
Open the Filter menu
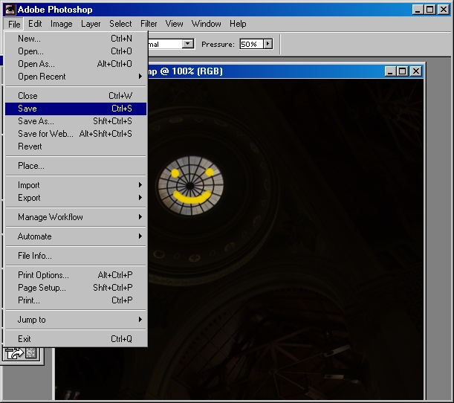(x=149, y=24)
